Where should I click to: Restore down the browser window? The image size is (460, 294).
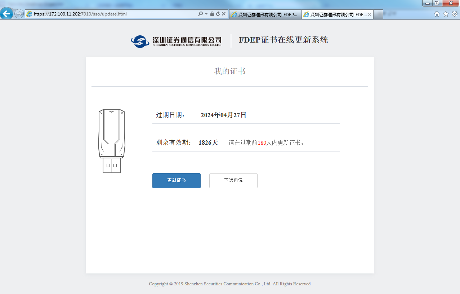pos(437,3)
